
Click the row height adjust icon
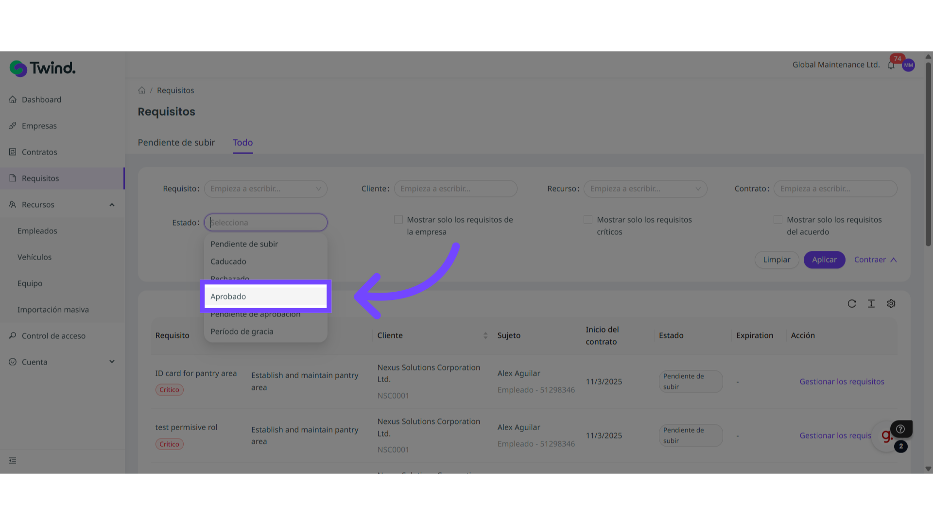[x=871, y=304]
